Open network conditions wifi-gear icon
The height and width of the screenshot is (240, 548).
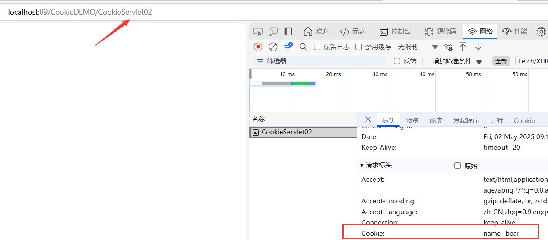tap(449, 47)
